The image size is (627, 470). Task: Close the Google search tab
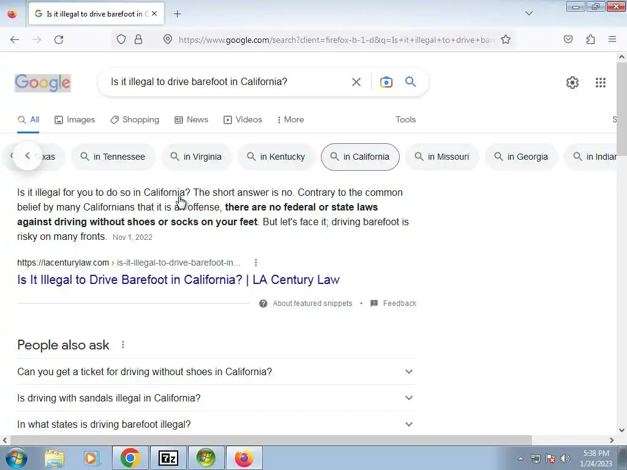click(x=154, y=13)
